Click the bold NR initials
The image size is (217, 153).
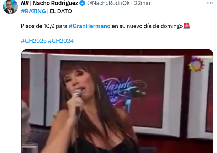click(25, 3)
